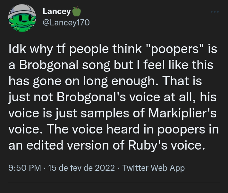Open the Twitter Web App source link
228x193 pixels.
(x=154, y=168)
